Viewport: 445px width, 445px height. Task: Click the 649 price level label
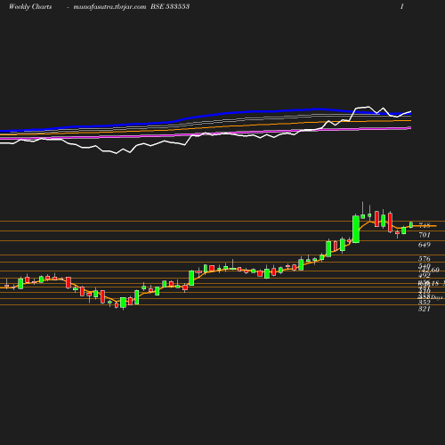tap(425, 245)
